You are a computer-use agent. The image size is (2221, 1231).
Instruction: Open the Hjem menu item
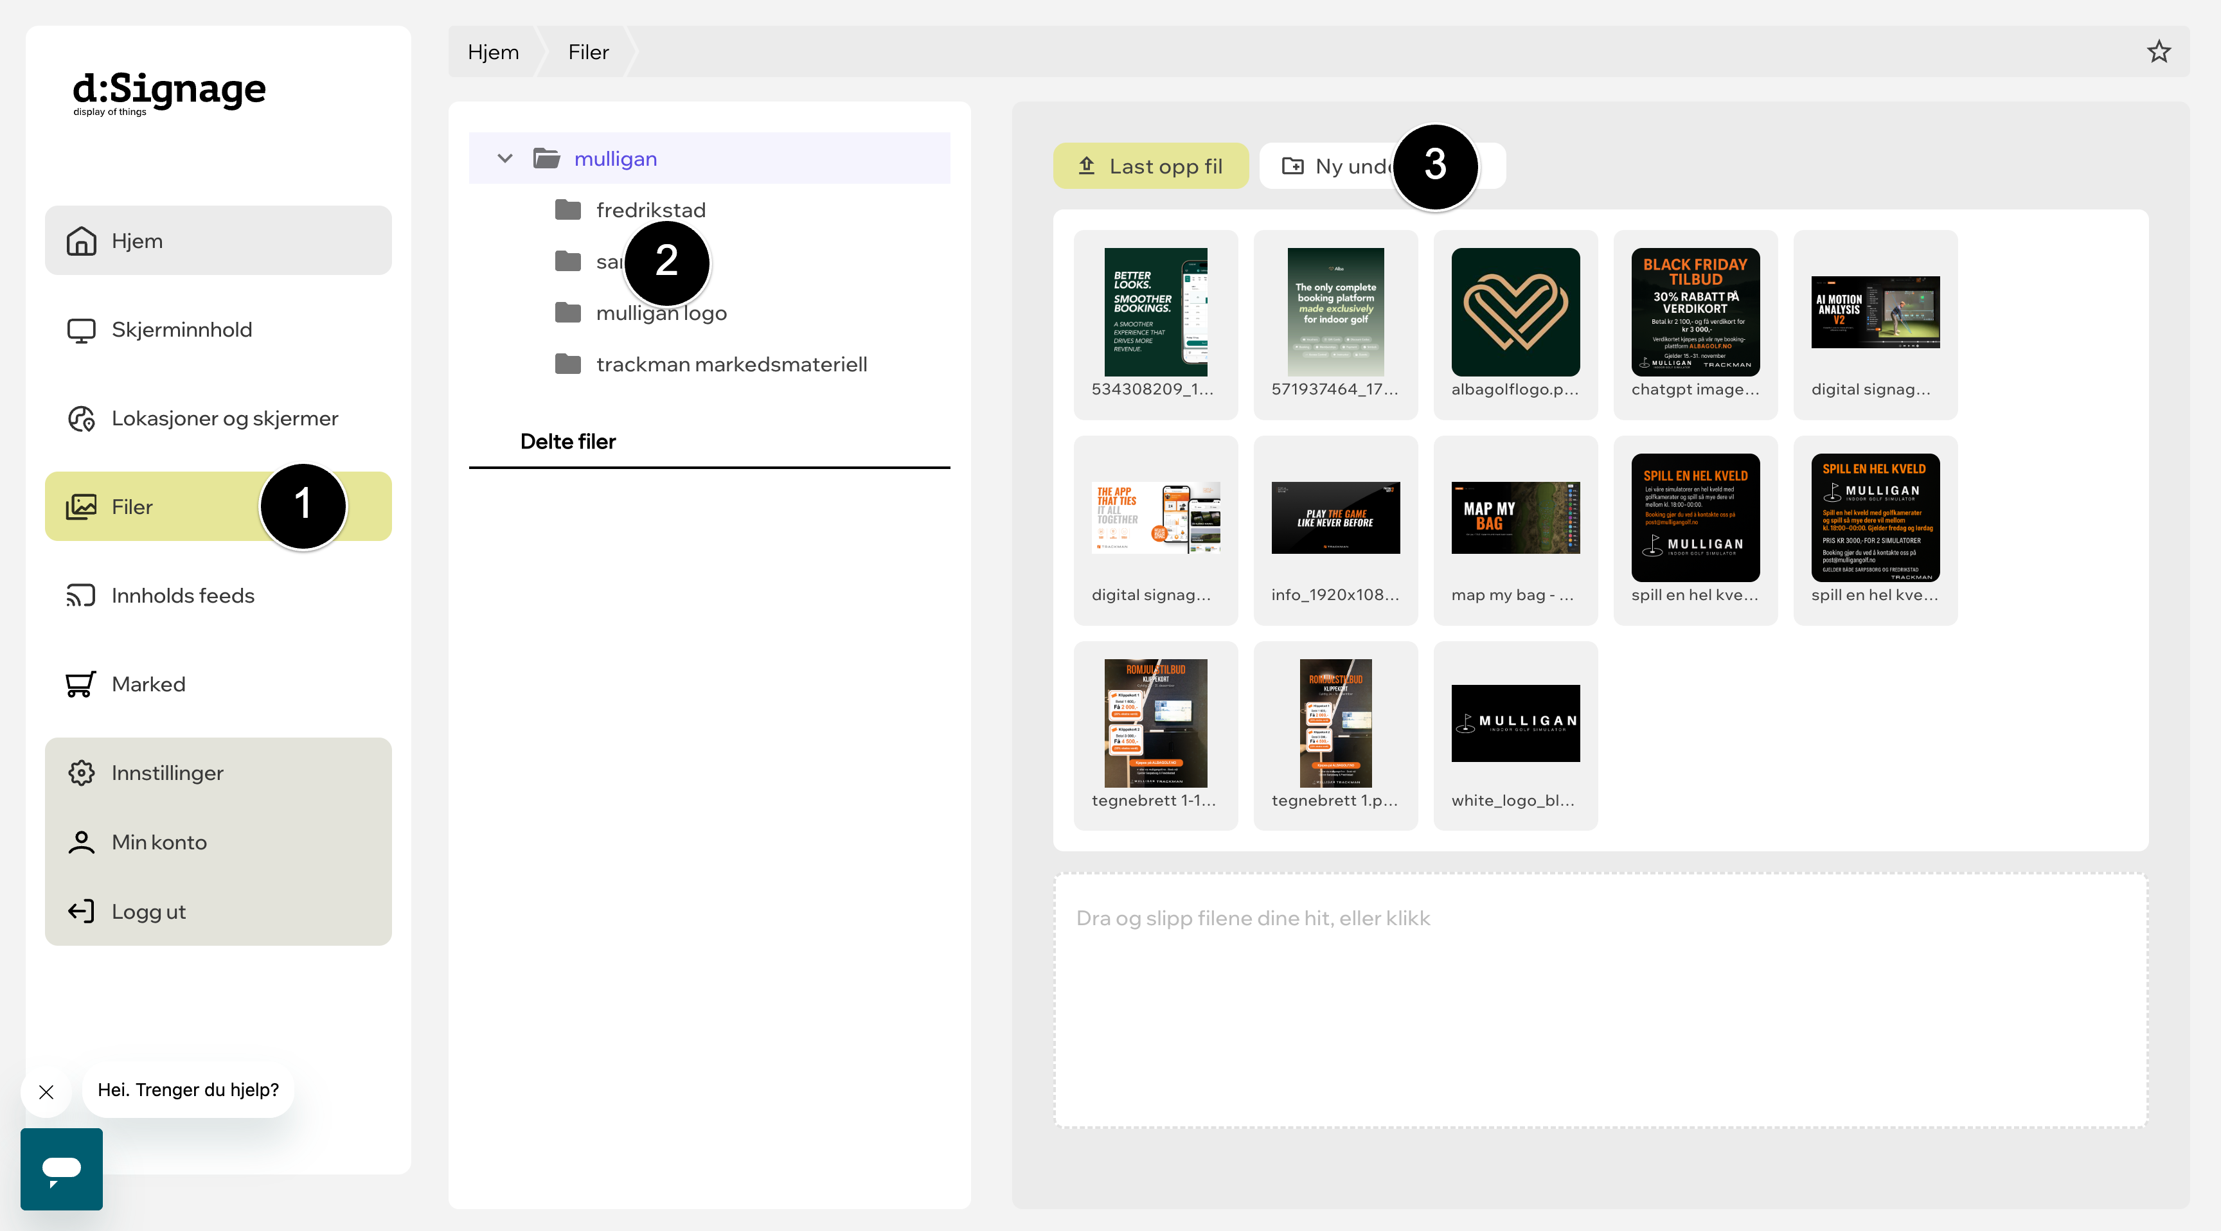click(x=218, y=240)
